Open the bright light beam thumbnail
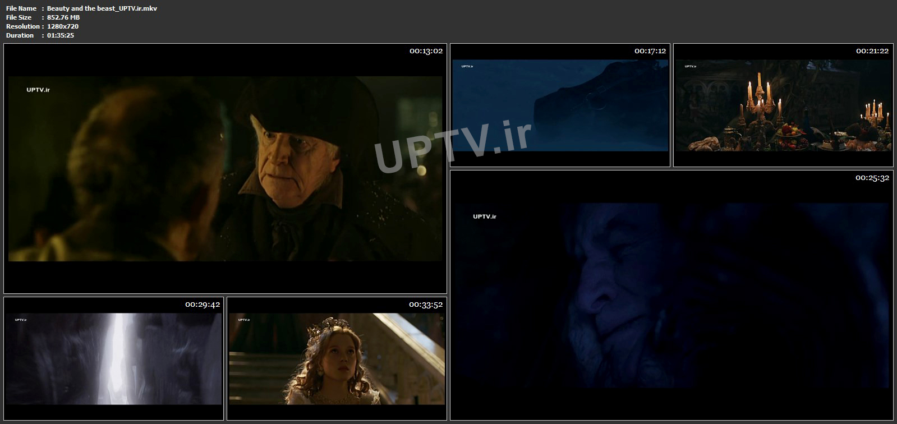Image resolution: width=897 pixels, height=424 pixels. 113,359
